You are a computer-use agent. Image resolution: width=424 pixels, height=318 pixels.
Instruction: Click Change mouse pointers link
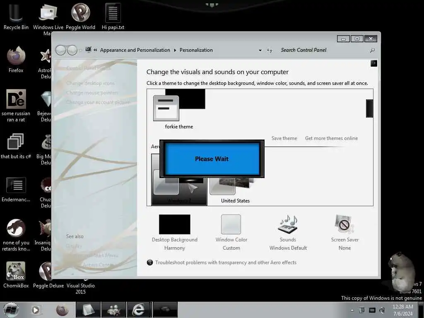(92, 93)
